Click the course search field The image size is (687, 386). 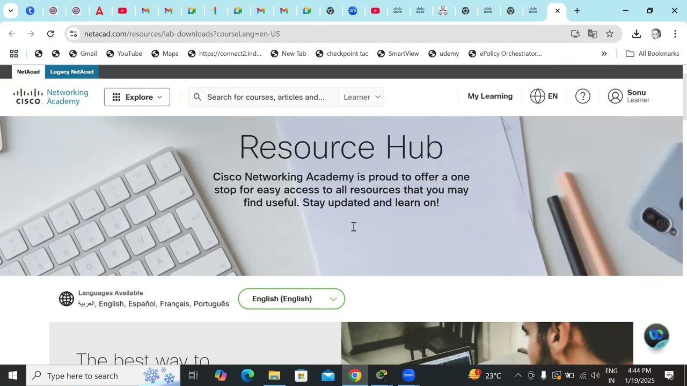pos(263,97)
